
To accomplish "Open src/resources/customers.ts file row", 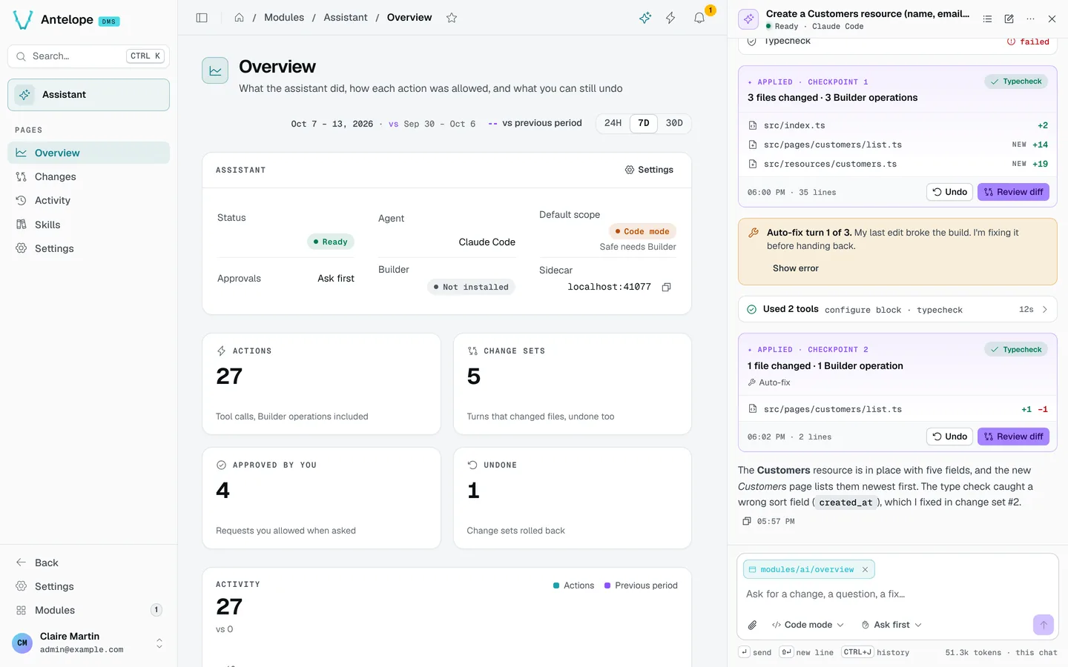I will click(897, 164).
